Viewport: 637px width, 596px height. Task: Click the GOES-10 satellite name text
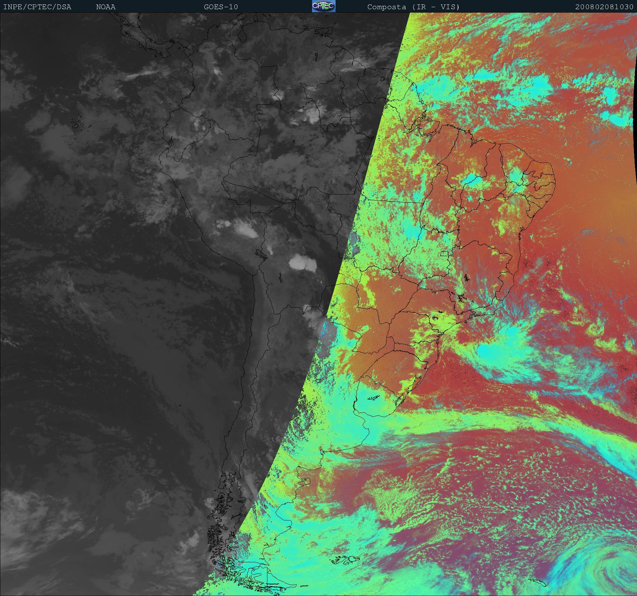pos(221,7)
